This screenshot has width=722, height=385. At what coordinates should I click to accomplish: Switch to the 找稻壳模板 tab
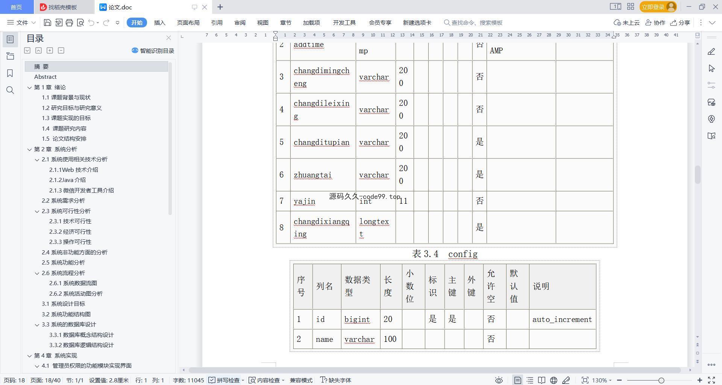click(x=62, y=7)
